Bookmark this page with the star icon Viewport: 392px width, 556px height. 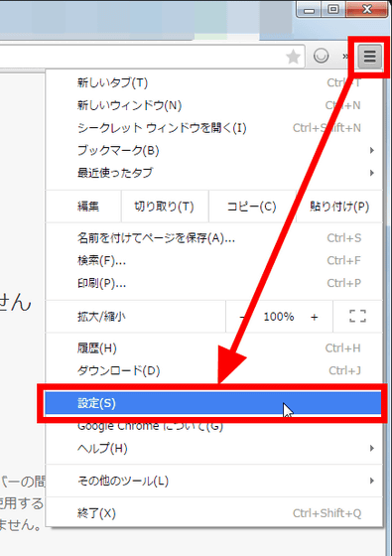(x=293, y=57)
